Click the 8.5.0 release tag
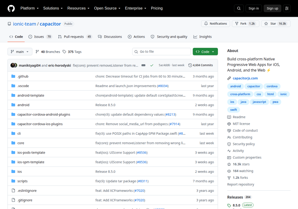 [x=236, y=205]
